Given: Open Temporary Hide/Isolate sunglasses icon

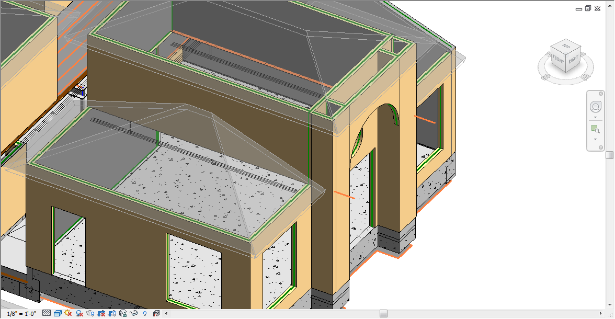Looking at the screenshot, I should [x=134, y=313].
